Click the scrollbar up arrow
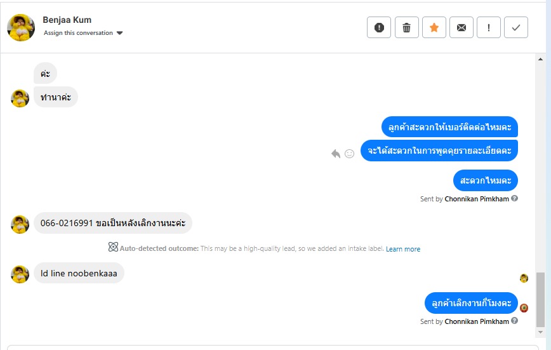 [541, 58]
